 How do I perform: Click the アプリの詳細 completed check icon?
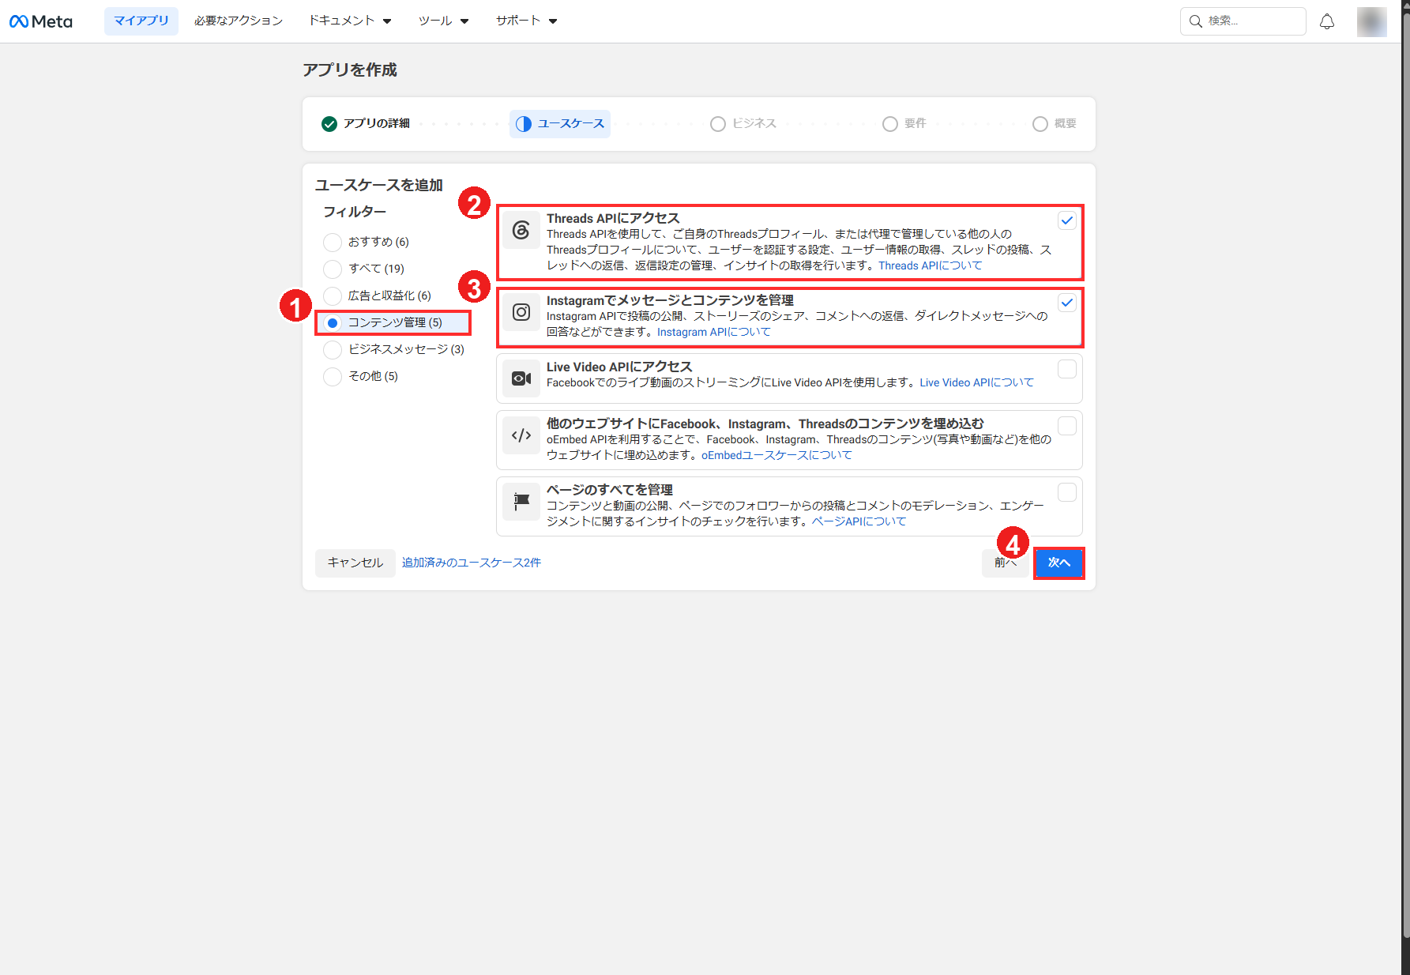click(x=329, y=124)
